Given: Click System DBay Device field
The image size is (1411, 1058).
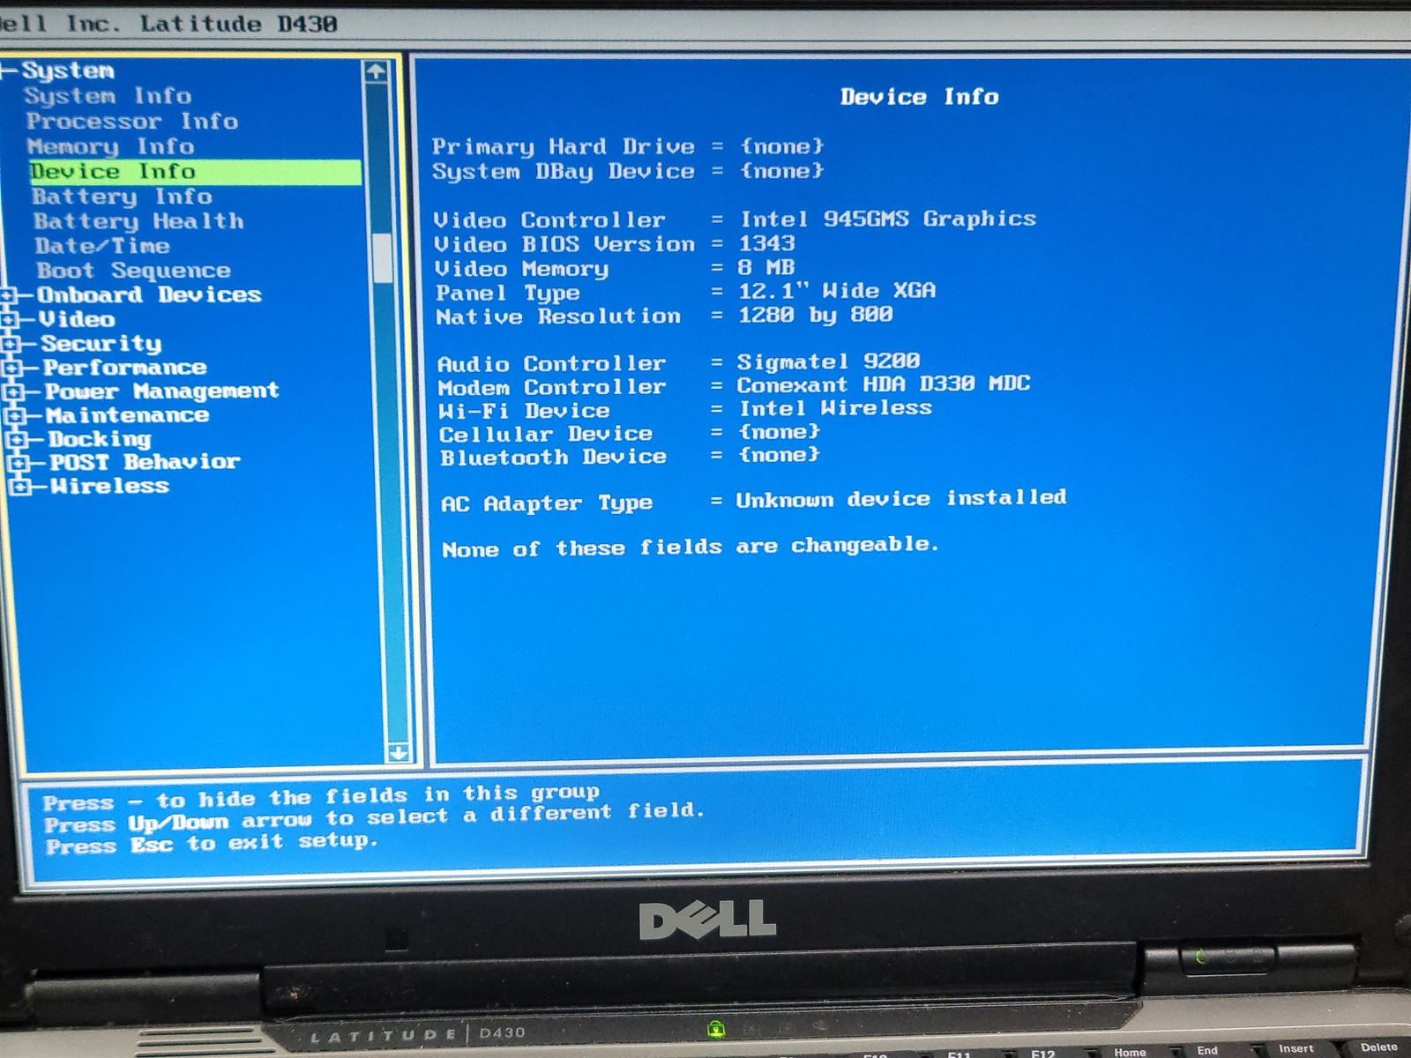Looking at the screenshot, I should 628,171.
